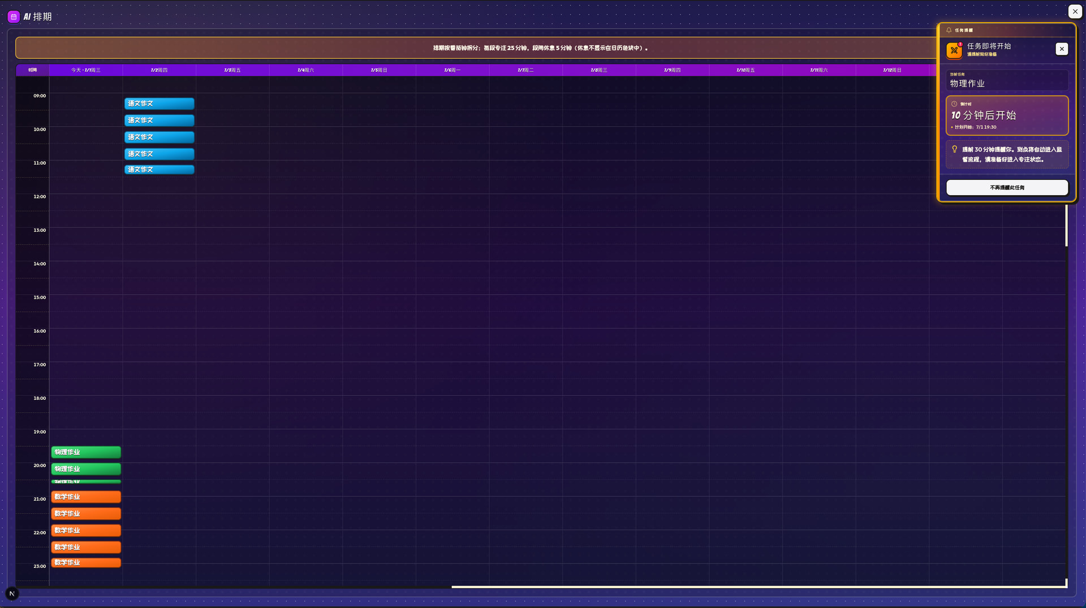Click the 10:00 time label
This screenshot has width=1086, height=608.
pos(40,130)
